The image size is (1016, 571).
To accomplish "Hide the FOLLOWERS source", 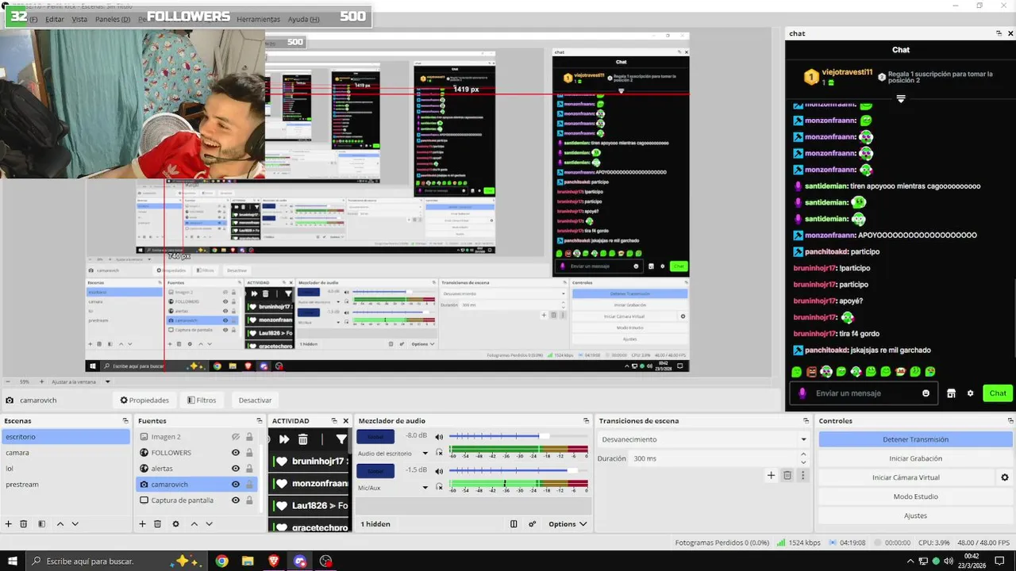I will point(236,453).
